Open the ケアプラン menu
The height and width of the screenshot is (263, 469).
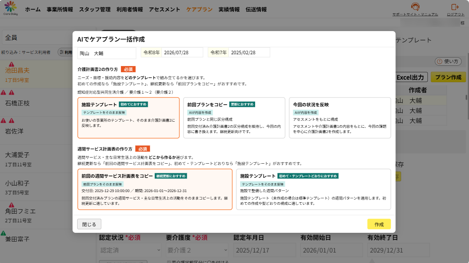click(199, 10)
